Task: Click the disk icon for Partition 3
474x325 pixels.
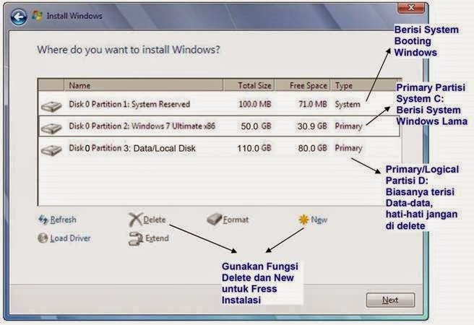Action: pos(51,150)
